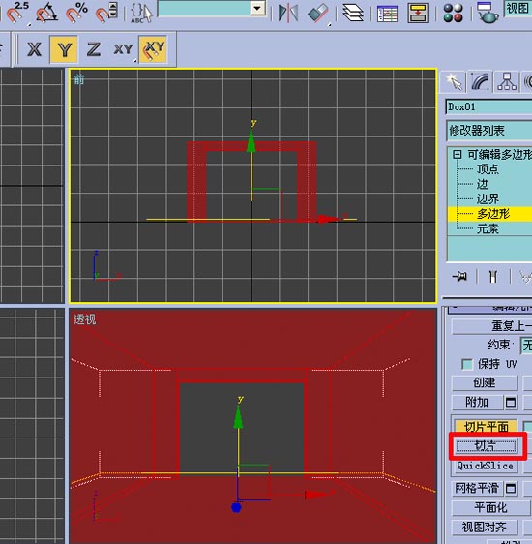Check the 保持 UV checkbox
The width and height of the screenshot is (532, 544).
[467, 364]
